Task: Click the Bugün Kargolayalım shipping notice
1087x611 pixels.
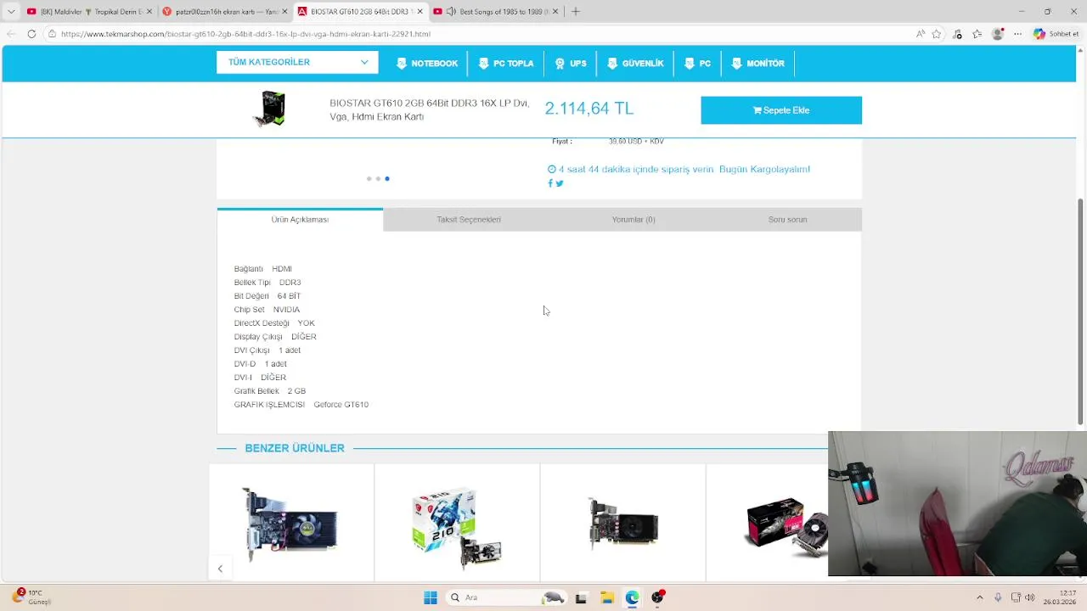Action: click(764, 169)
